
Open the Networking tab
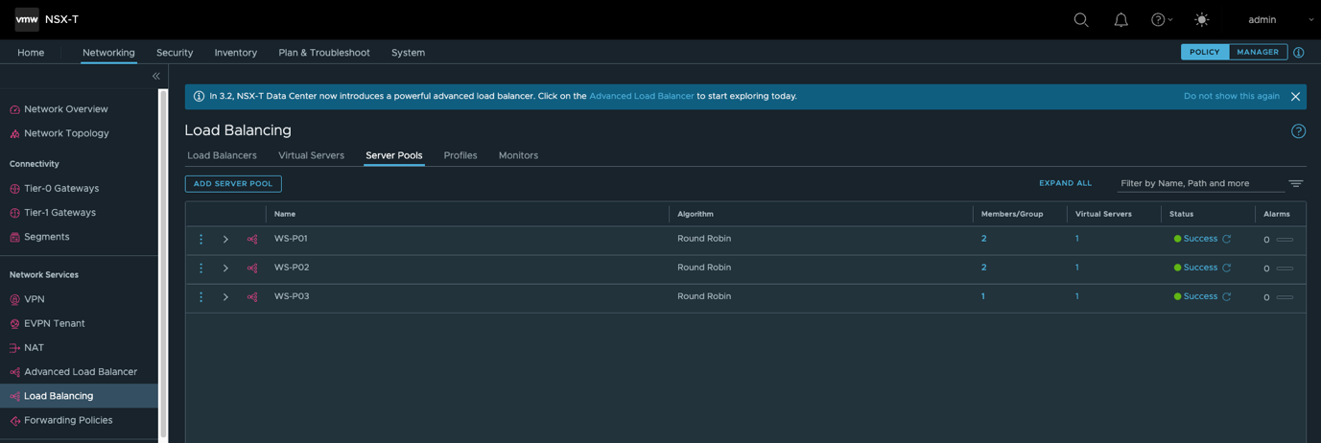[x=108, y=53]
